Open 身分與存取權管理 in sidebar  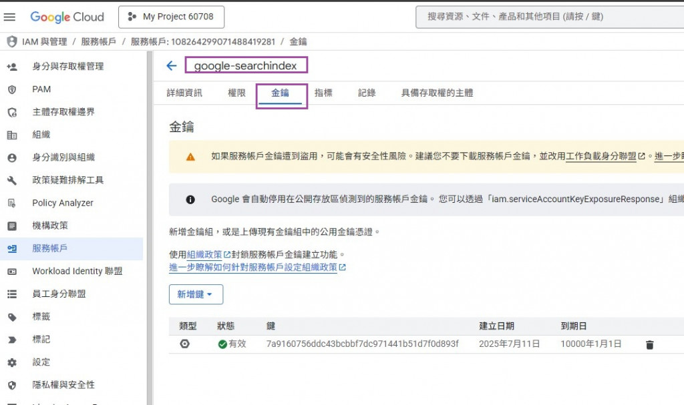(x=68, y=66)
